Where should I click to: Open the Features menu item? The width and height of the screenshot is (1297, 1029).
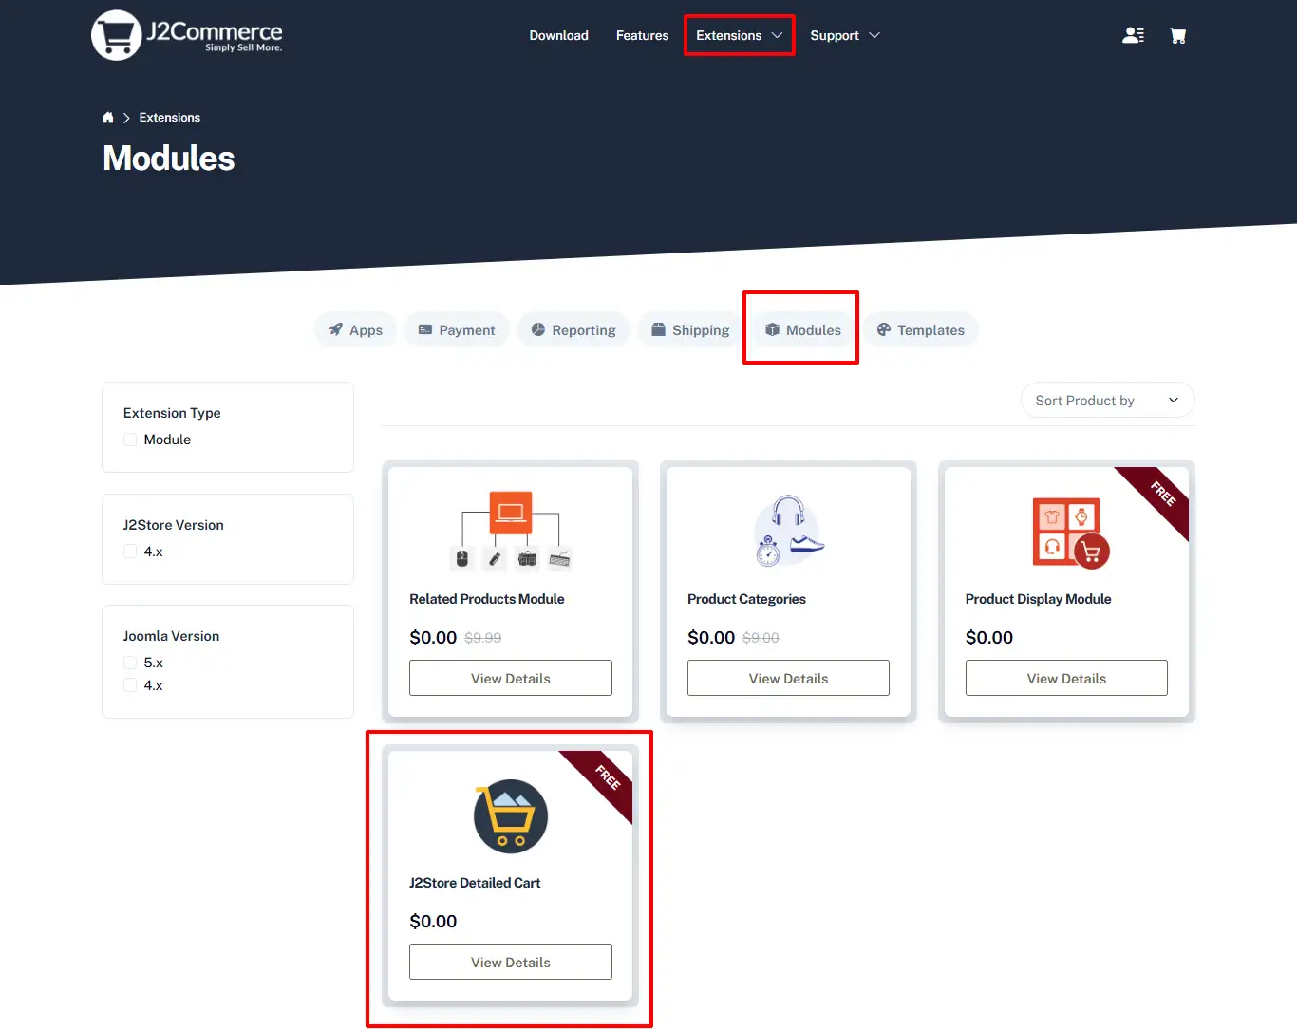[643, 35]
